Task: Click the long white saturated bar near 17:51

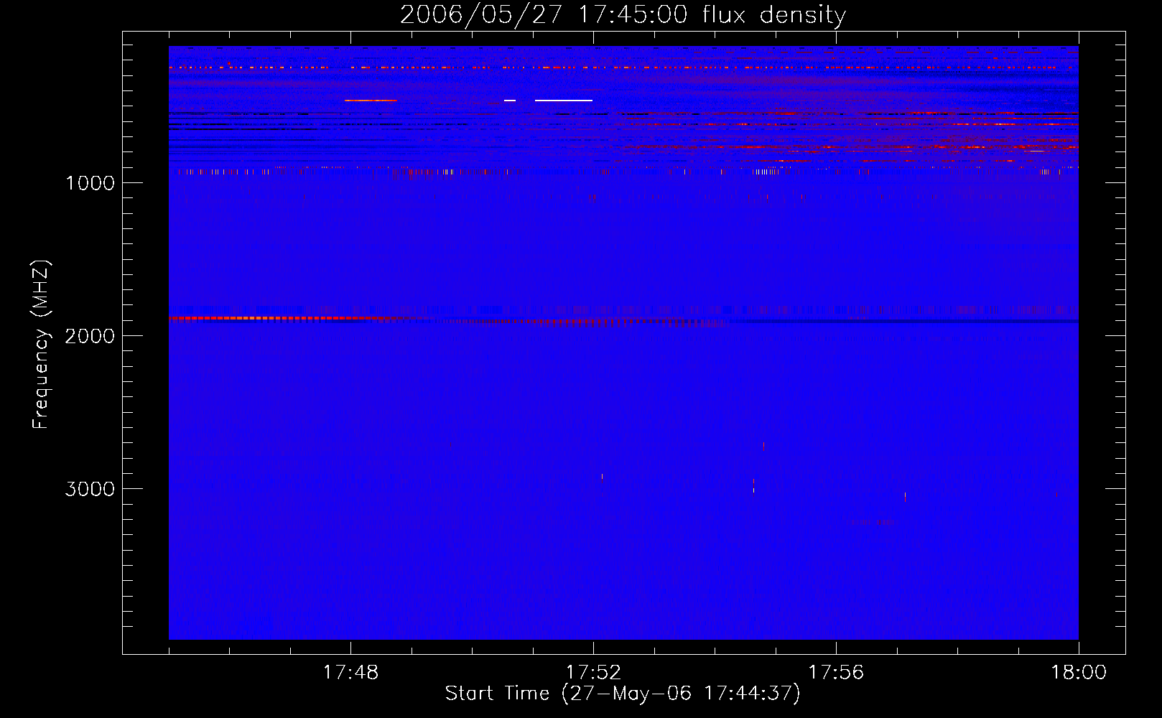Action: [x=564, y=101]
